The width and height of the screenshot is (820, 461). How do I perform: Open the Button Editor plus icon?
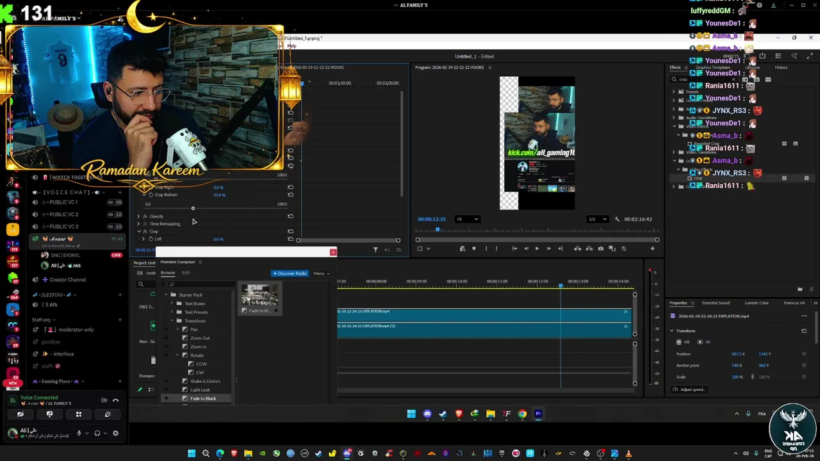652,248
